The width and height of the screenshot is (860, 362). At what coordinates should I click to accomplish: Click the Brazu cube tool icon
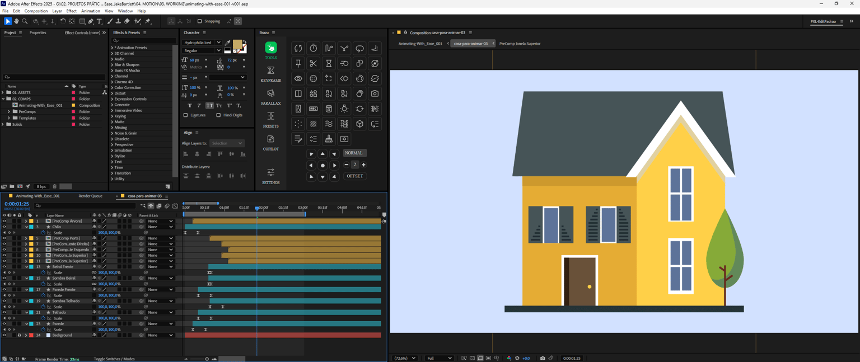pos(359,124)
